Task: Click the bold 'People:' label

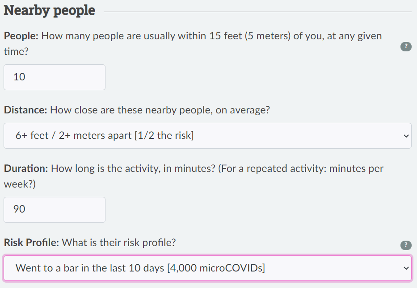Action: [21, 36]
